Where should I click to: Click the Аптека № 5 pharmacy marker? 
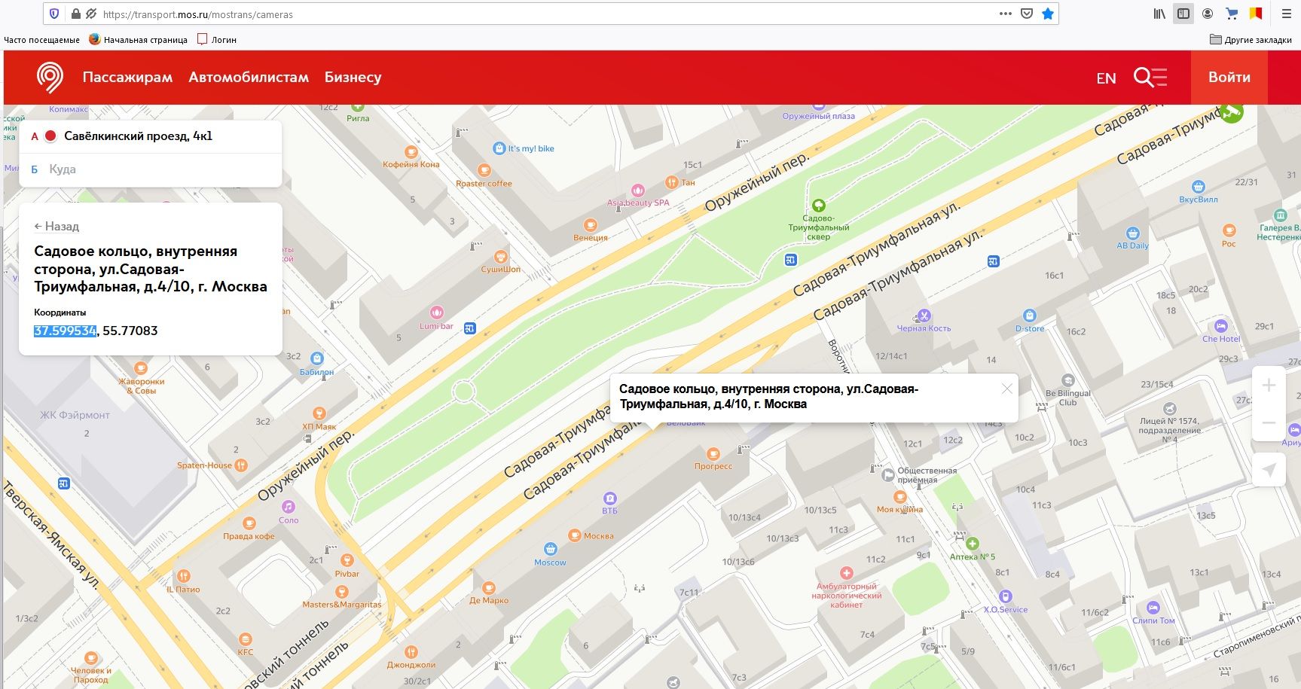[973, 544]
